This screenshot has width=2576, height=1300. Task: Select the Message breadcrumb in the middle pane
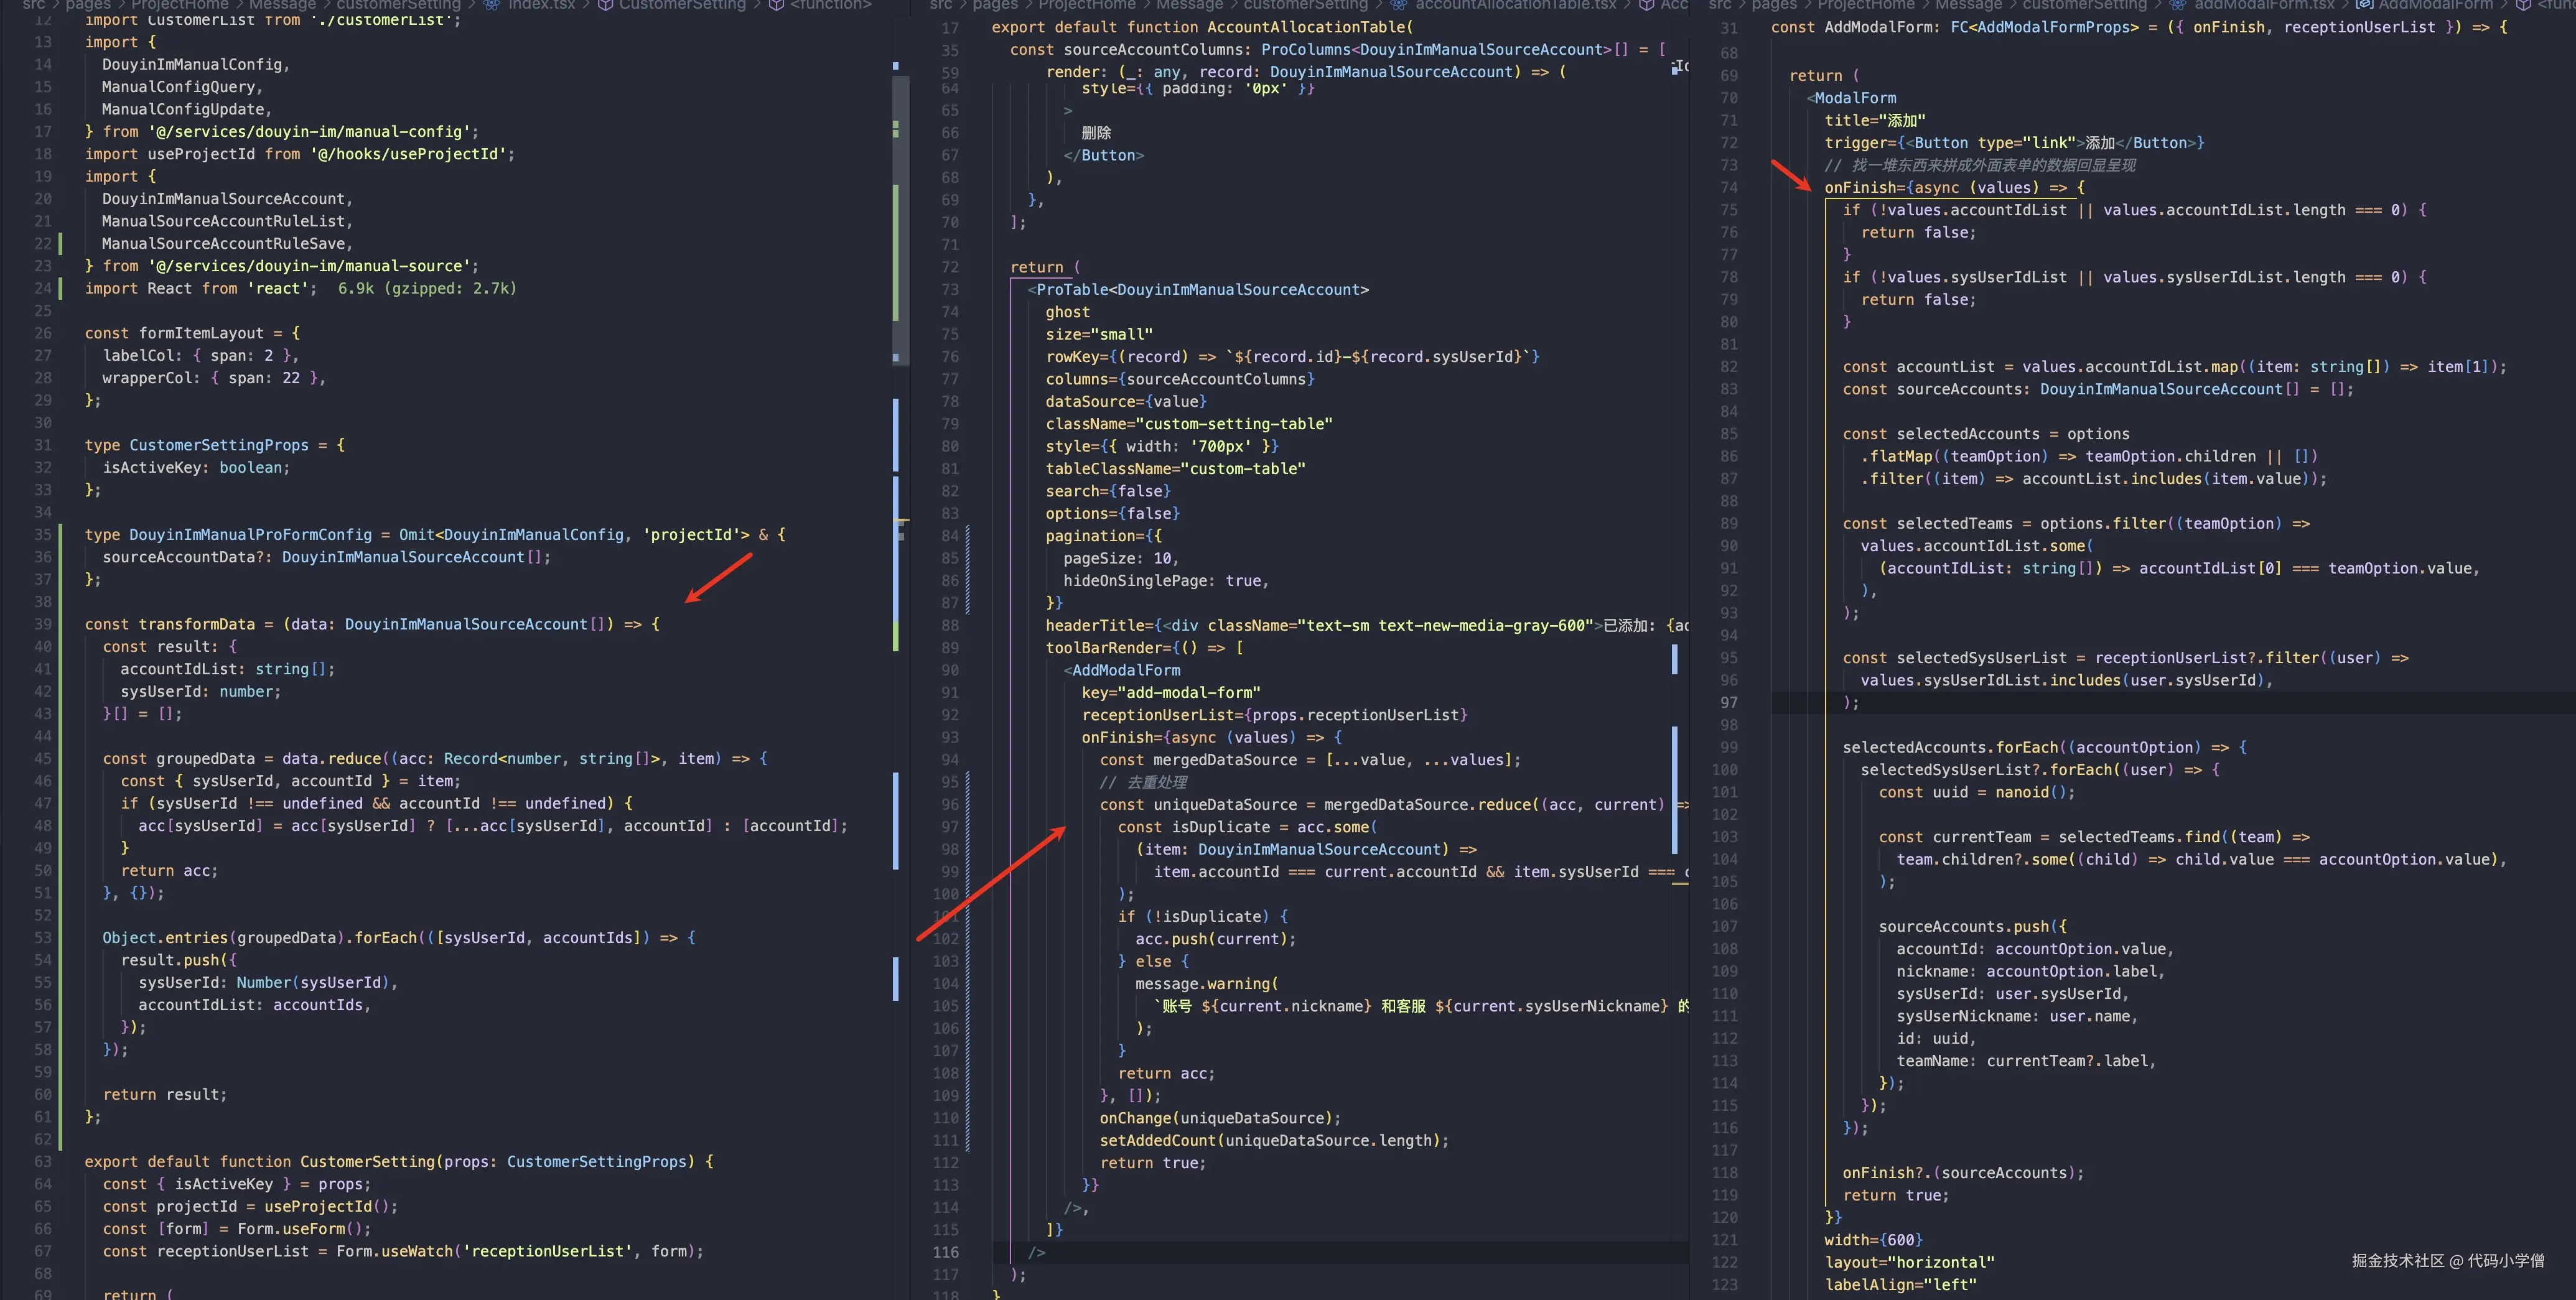point(1189,5)
